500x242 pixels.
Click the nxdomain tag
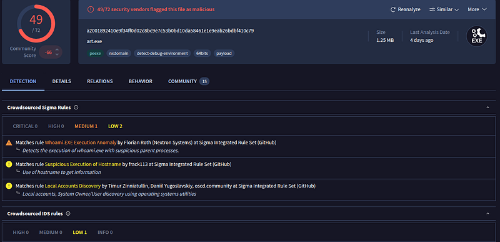click(119, 53)
